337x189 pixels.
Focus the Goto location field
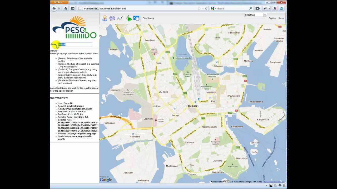point(75,44)
